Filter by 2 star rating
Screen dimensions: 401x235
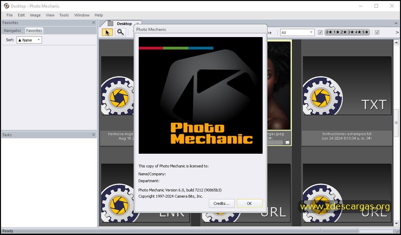(x=343, y=32)
